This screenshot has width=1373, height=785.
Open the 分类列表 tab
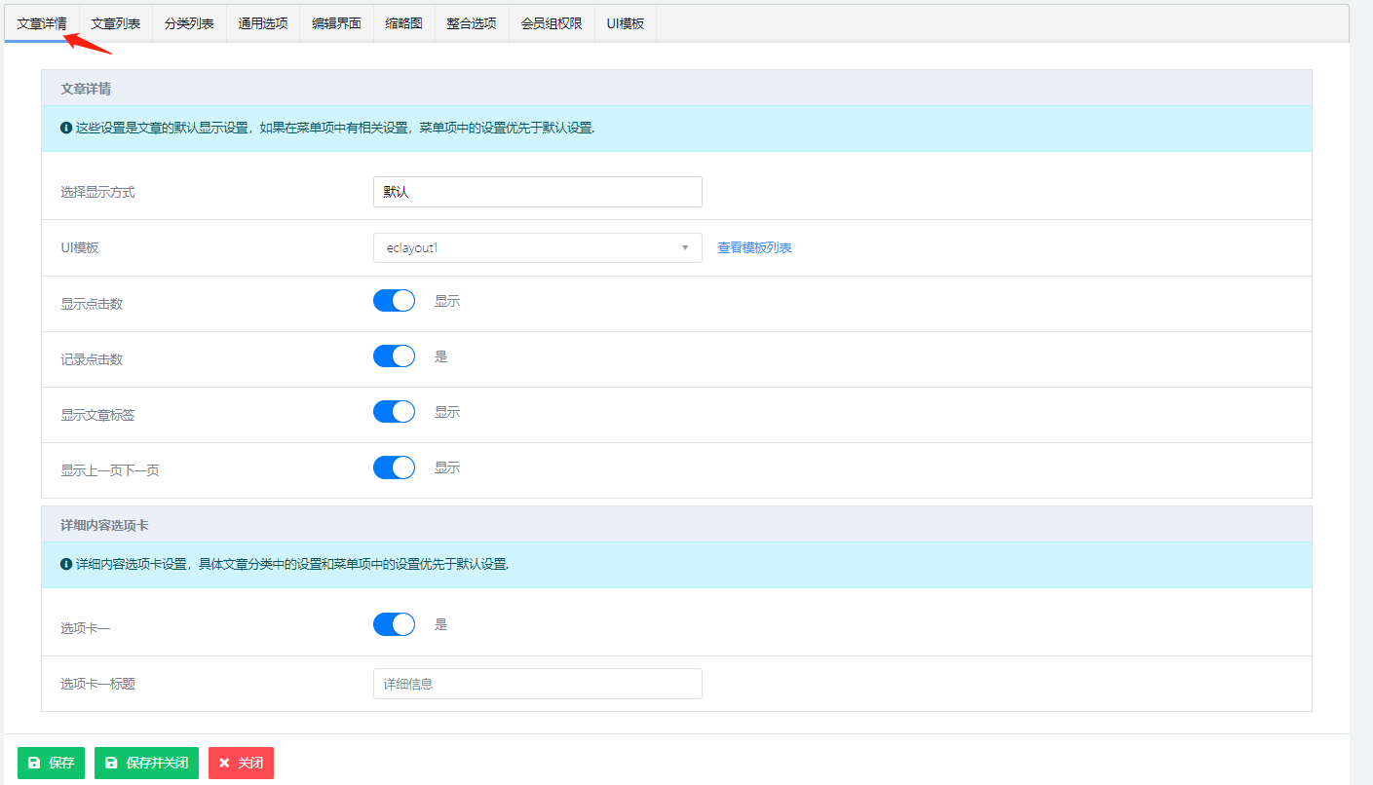tap(189, 23)
